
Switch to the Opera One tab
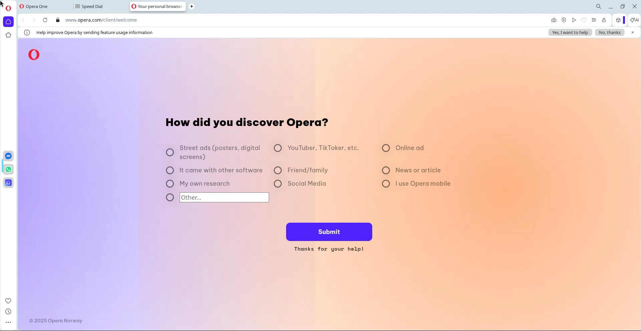pyautogui.click(x=36, y=6)
